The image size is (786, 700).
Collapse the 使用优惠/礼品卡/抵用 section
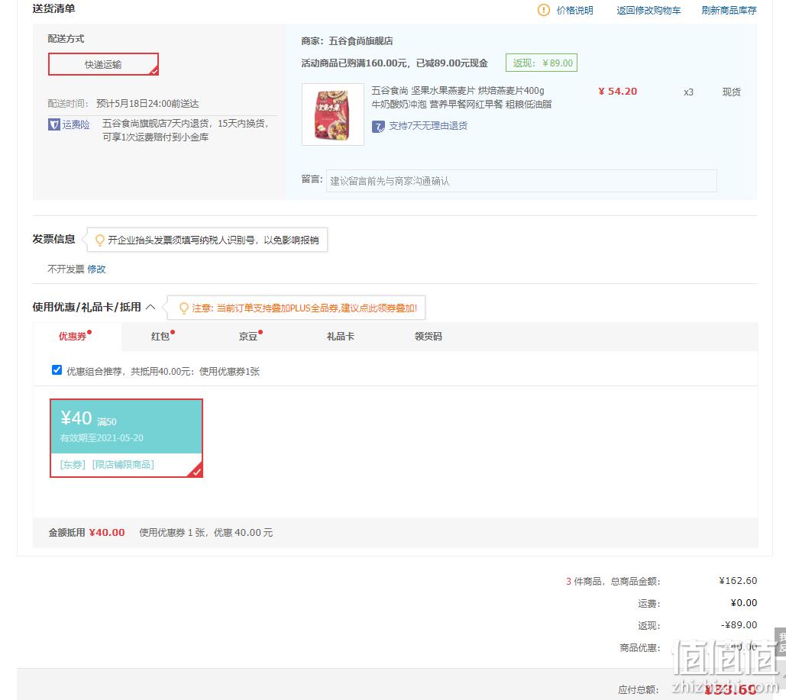(150, 307)
